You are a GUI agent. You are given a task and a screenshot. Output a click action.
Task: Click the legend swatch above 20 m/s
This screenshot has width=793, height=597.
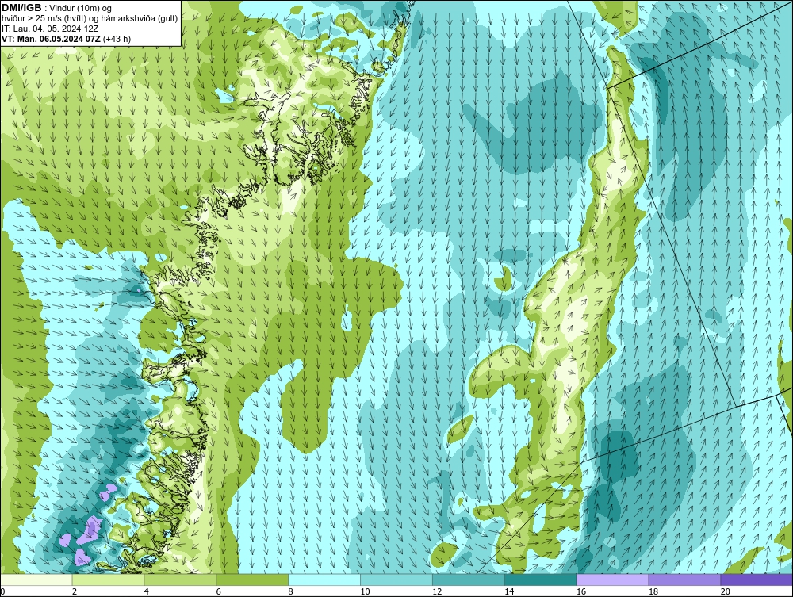[757, 580]
